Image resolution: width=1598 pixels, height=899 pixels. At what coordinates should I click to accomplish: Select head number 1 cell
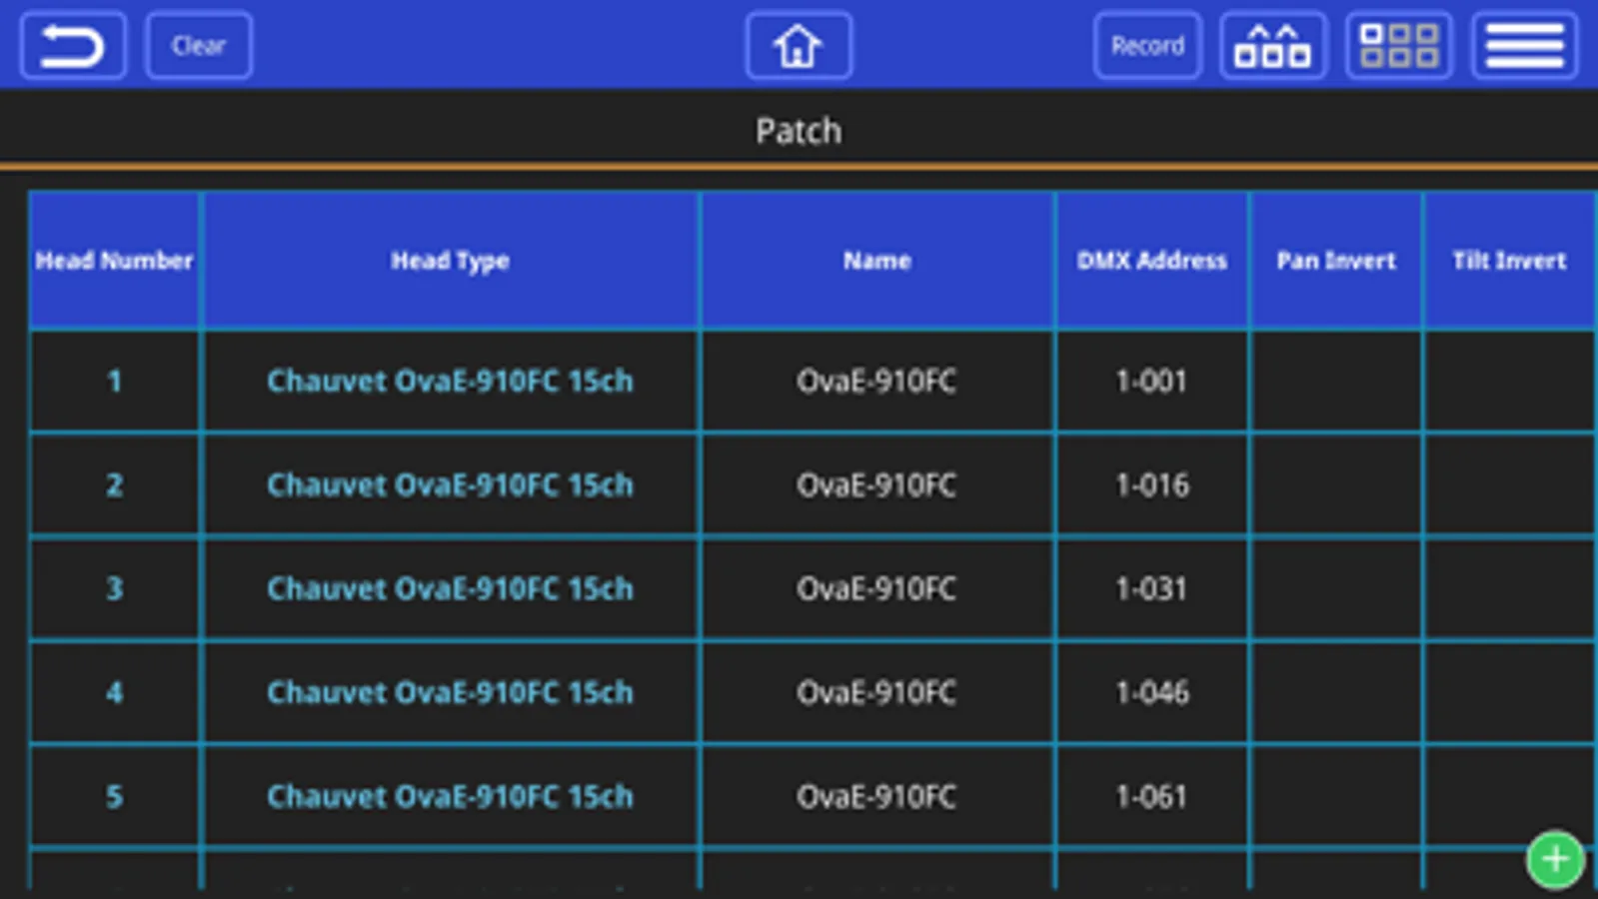pos(114,382)
